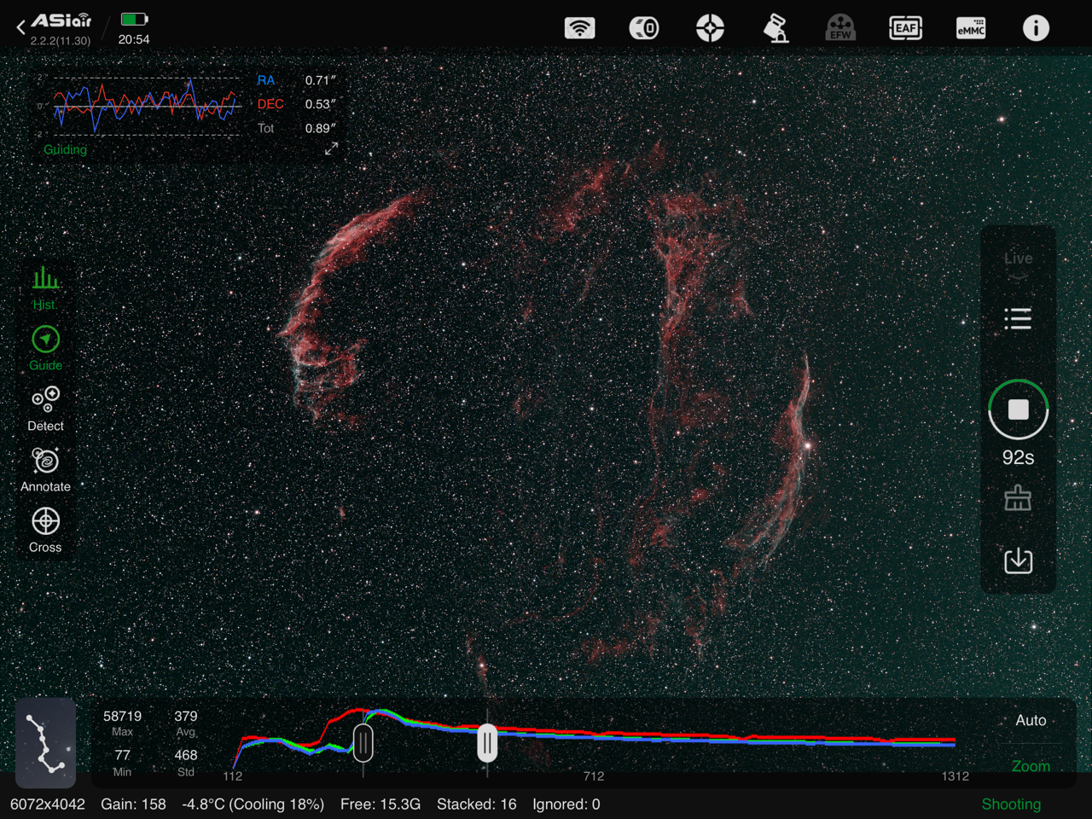
Task: Open the main camera settings icon
Action: (644, 28)
